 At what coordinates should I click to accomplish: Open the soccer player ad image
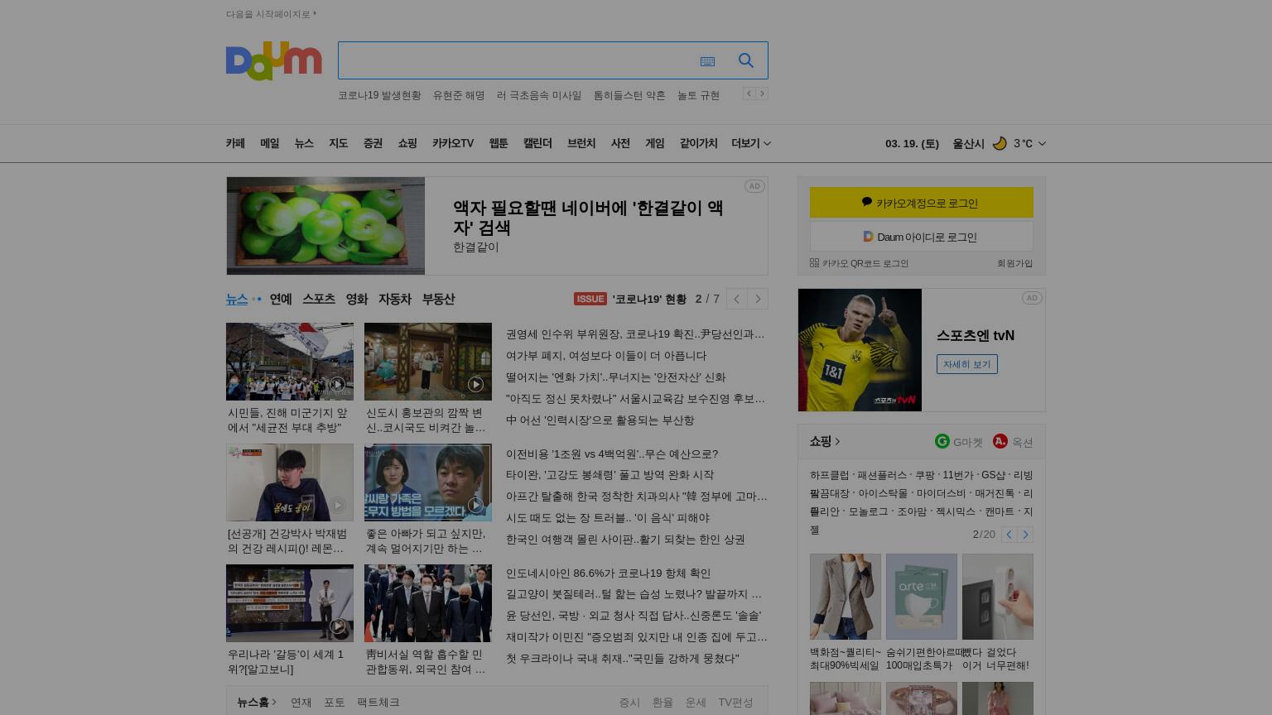[x=860, y=350]
